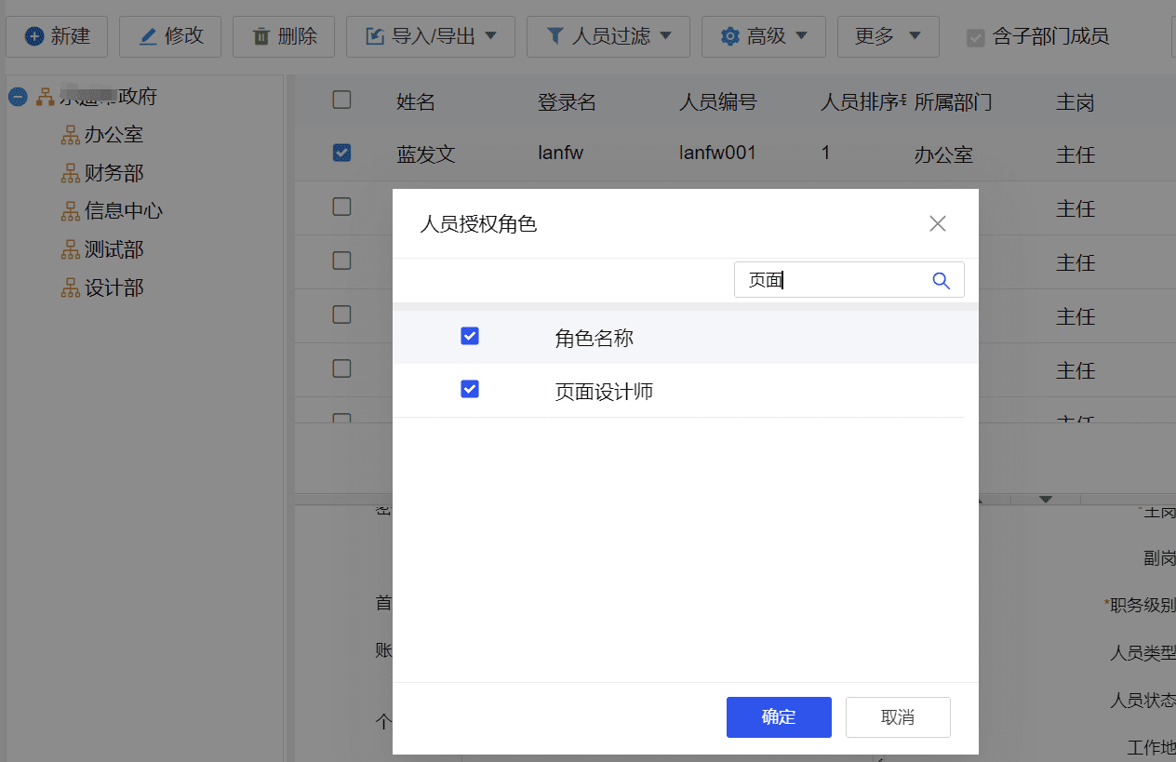Image resolution: width=1176 pixels, height=762 pixels.
Task: Click the organization icon beside 设计部
Action: (70, 287)
